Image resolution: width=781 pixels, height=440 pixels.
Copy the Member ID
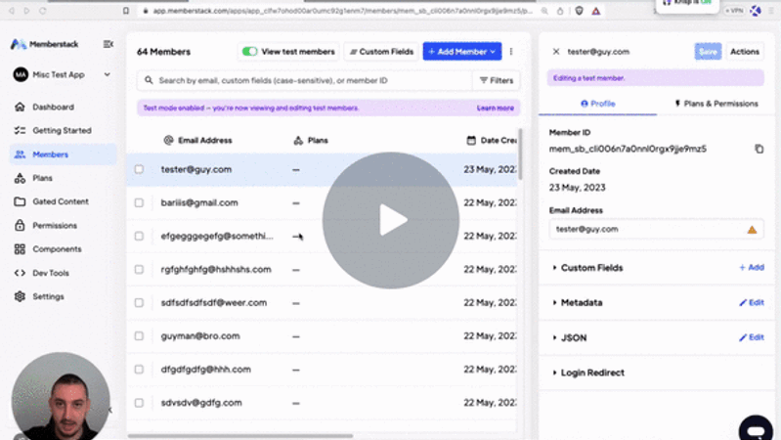pos(759,149)
